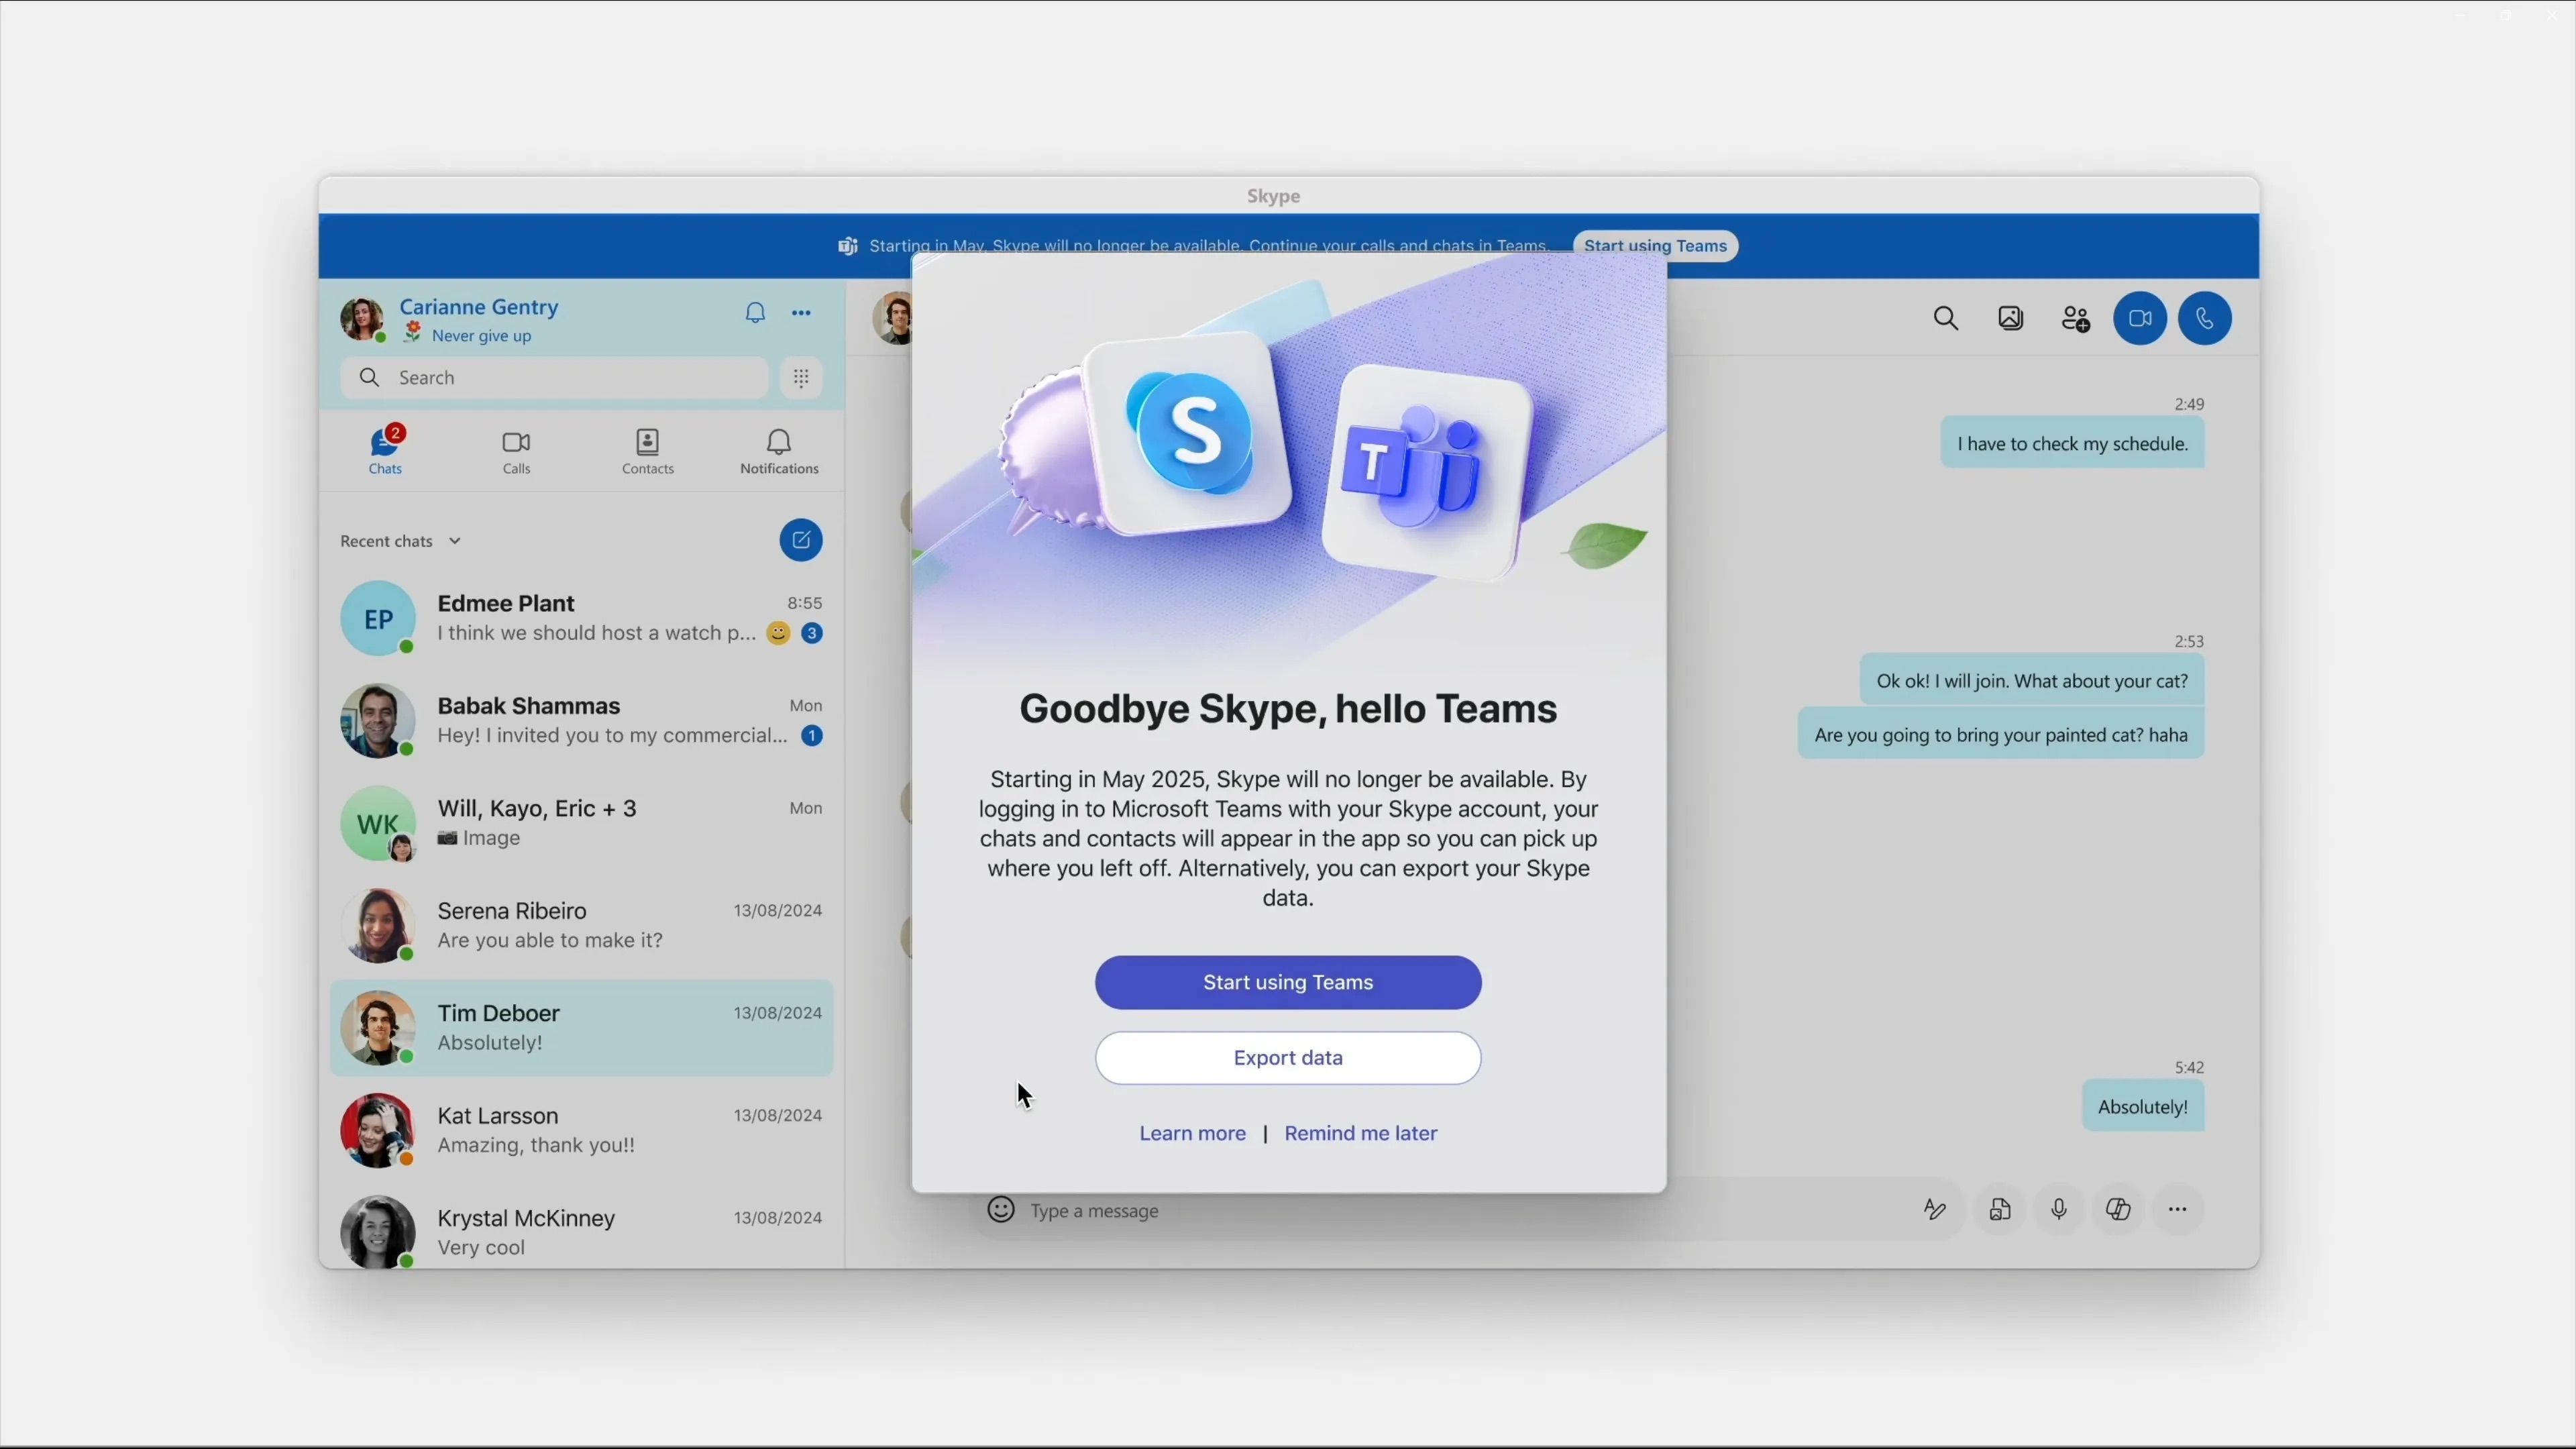
Task: Click the bell icon beside the profile name
Action: click(755, 314)
